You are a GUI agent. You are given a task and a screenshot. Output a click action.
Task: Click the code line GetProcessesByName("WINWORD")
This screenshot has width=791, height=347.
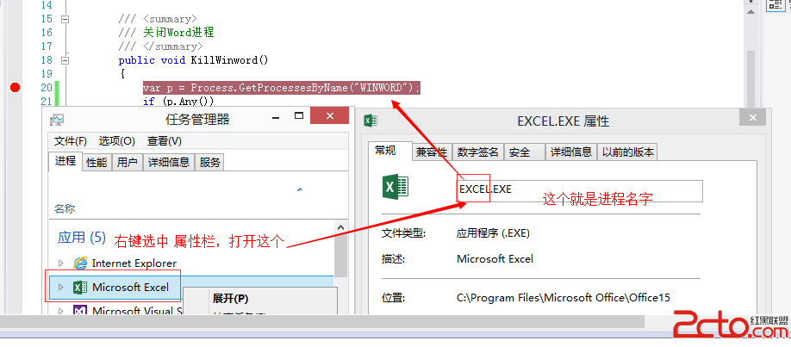[x=282, y=88]
